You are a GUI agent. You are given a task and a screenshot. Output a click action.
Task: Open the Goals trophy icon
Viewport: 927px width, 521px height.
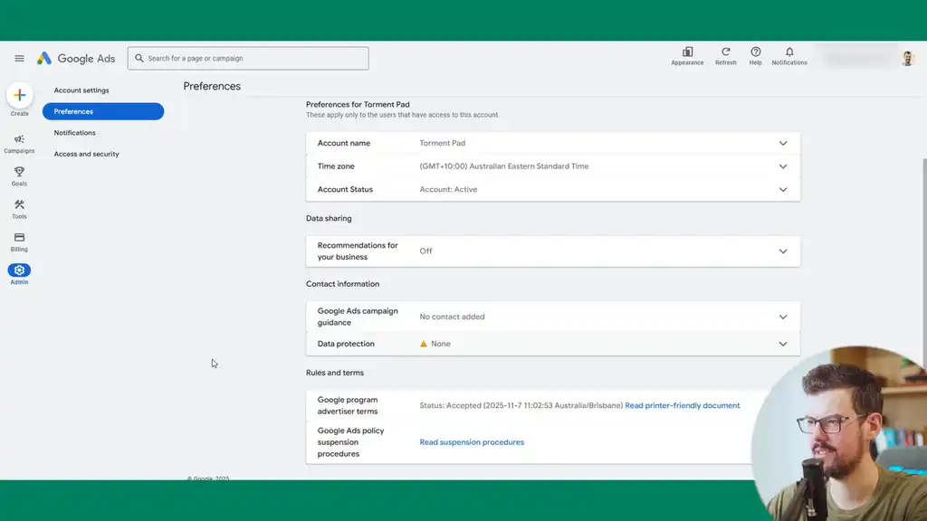click(19, 172)
